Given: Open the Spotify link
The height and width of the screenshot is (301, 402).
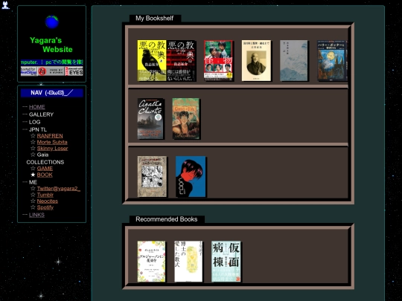Looking at the screenshot, I should point(45,207).
